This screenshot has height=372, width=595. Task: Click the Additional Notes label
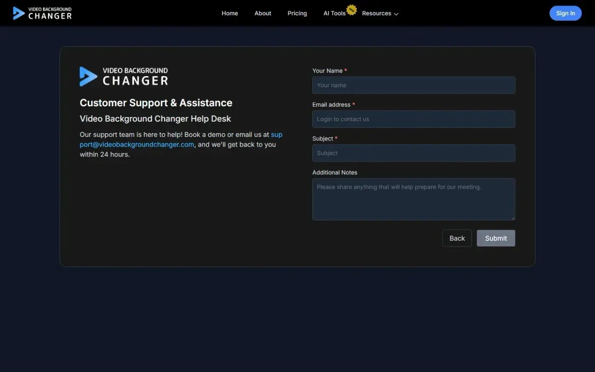click(x=335, y=173)
